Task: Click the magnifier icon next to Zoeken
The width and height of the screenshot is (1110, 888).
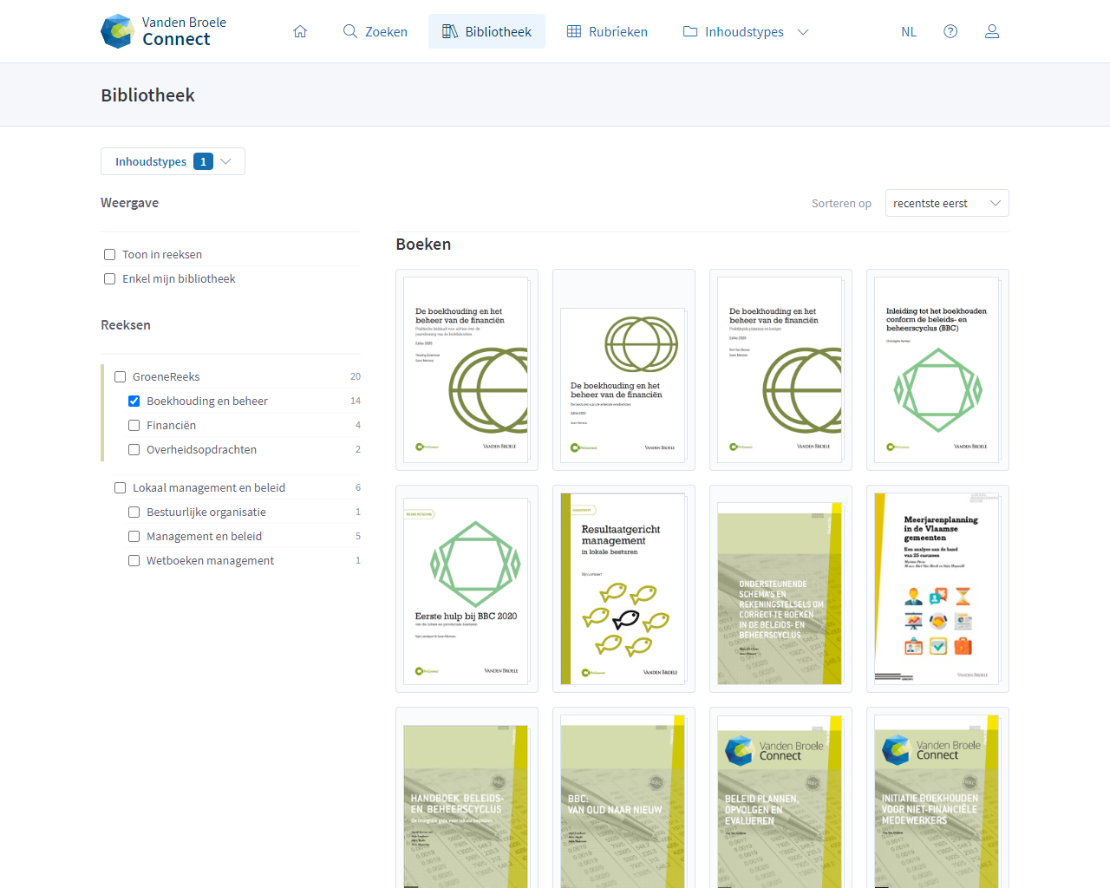Action: pos(350,31)
